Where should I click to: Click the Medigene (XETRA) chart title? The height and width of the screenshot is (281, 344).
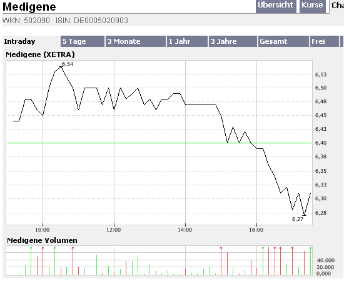(x=40, y=54)
